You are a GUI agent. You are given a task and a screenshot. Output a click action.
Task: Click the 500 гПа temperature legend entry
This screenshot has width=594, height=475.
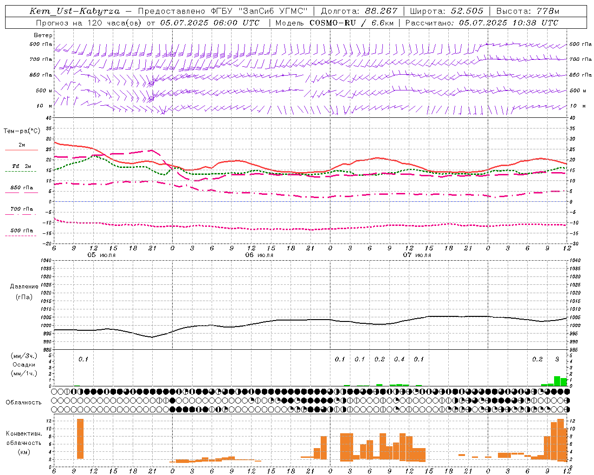tap(21, 232)
